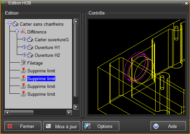This screenshot has width=190, height=134.
Task: Collapse the Carter sans chanfreins node
Action: [9, 23]
